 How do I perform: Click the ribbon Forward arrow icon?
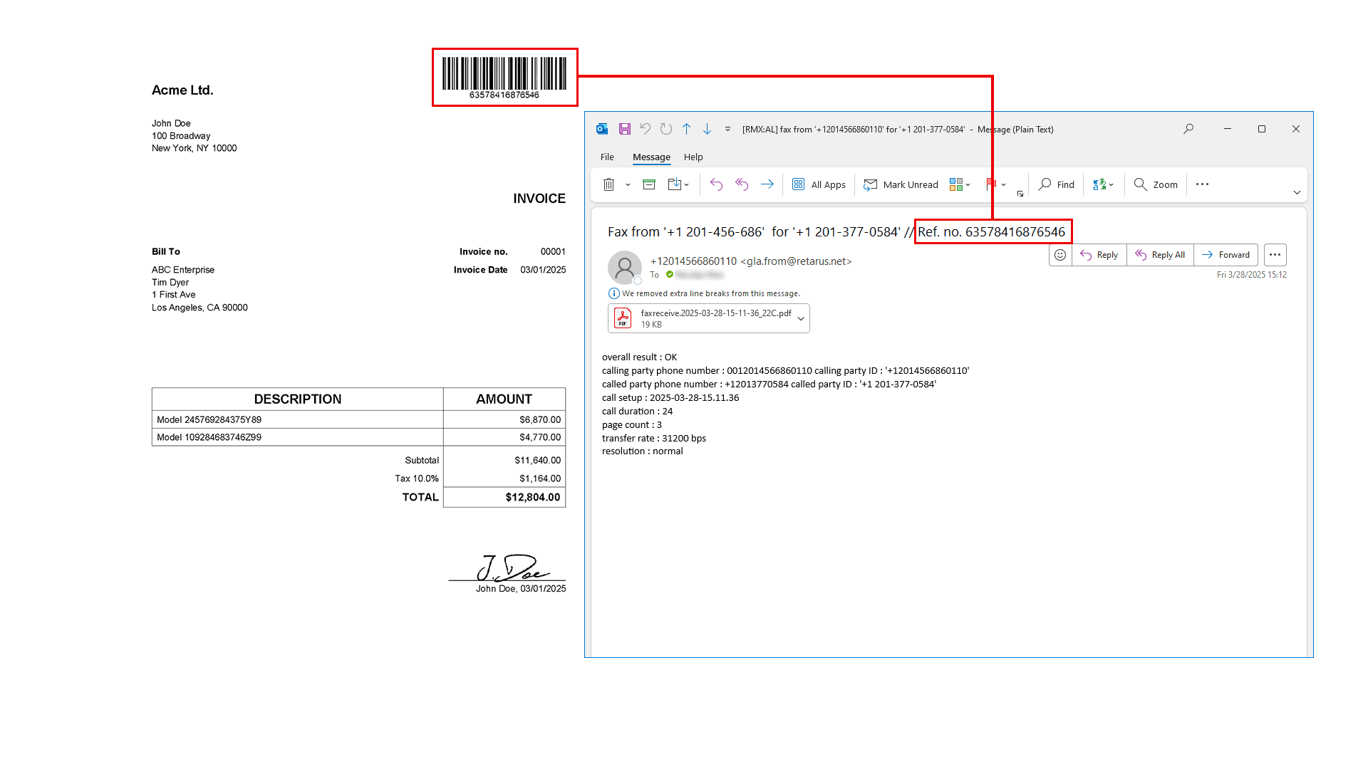pos(767,184)
